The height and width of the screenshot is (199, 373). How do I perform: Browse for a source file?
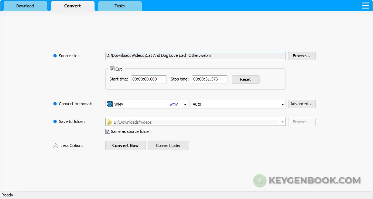[x=302, y=56]
